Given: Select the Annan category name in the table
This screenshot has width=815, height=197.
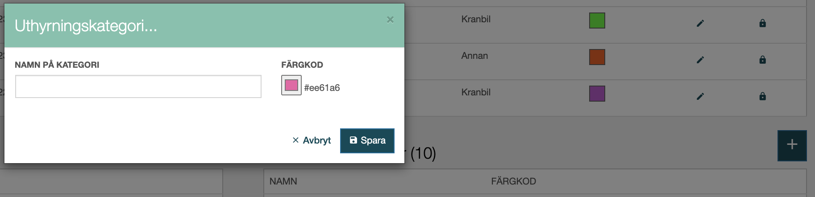Looking at the screenshot, I should pyautogui.click(x=474, y=56).
